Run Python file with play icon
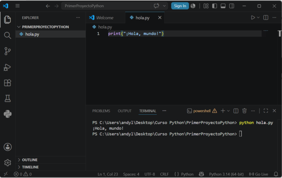The image size is (282, 178). coord(253,18)
